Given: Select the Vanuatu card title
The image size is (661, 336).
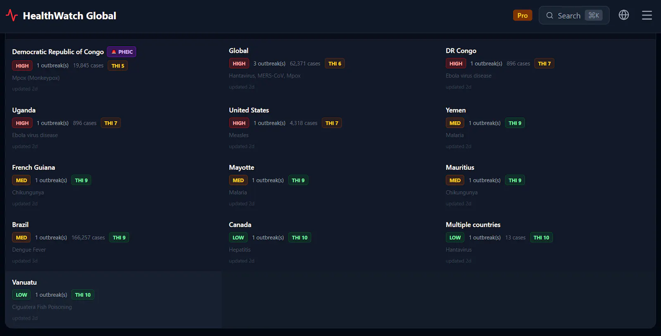Looking at the screenshot, I should (24, 282).
